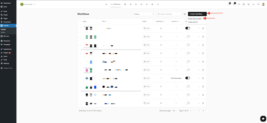The width and height of the screenshot is (267, 123).
Task: Click the home icon in top navigation
Action: (106, 4)
